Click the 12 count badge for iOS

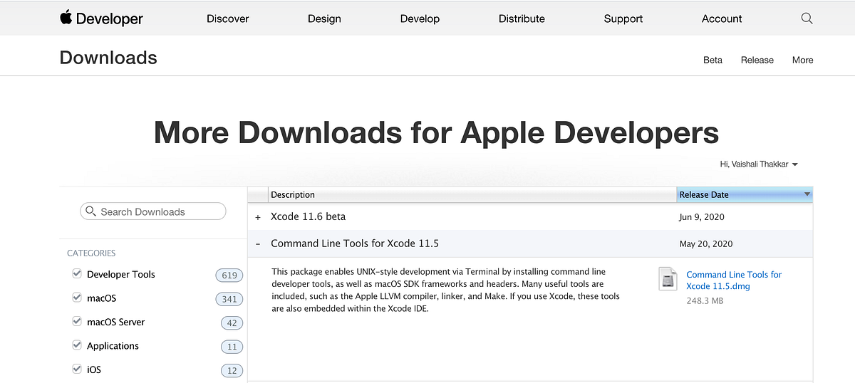point(232,371)
